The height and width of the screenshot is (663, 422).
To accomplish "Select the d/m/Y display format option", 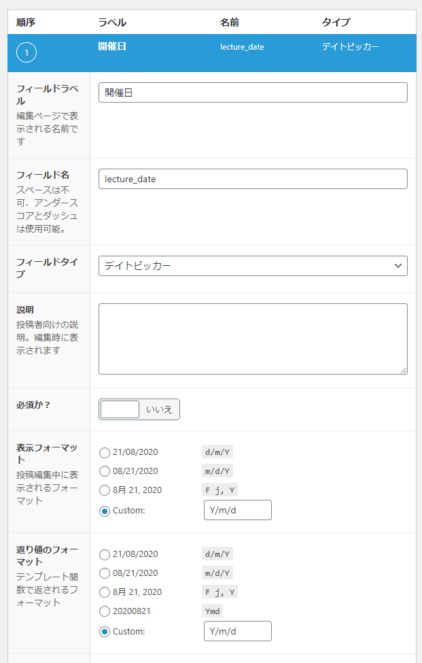I will point(103,452).
